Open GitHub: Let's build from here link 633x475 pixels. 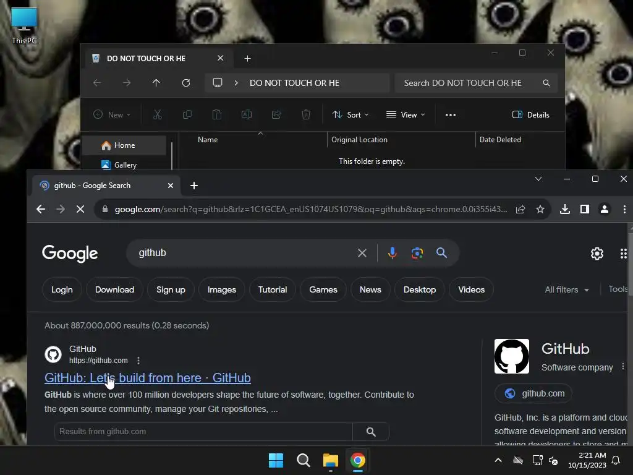[148, 378]
